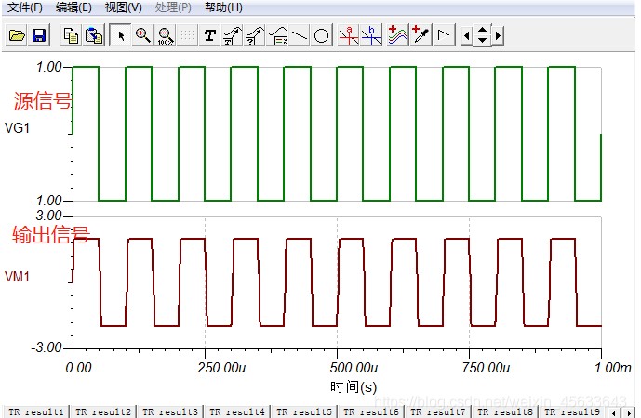Click the copy icon in the toolbar
The width and height of the screenshot is (641, 418).
coord(71,35)
